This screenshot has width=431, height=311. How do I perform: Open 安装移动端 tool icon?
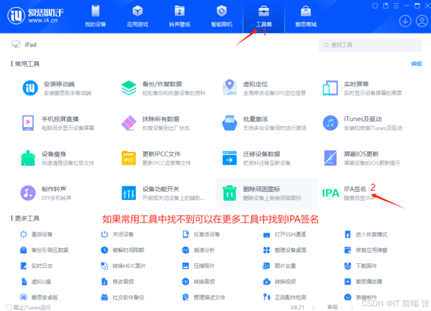point(30,88)
